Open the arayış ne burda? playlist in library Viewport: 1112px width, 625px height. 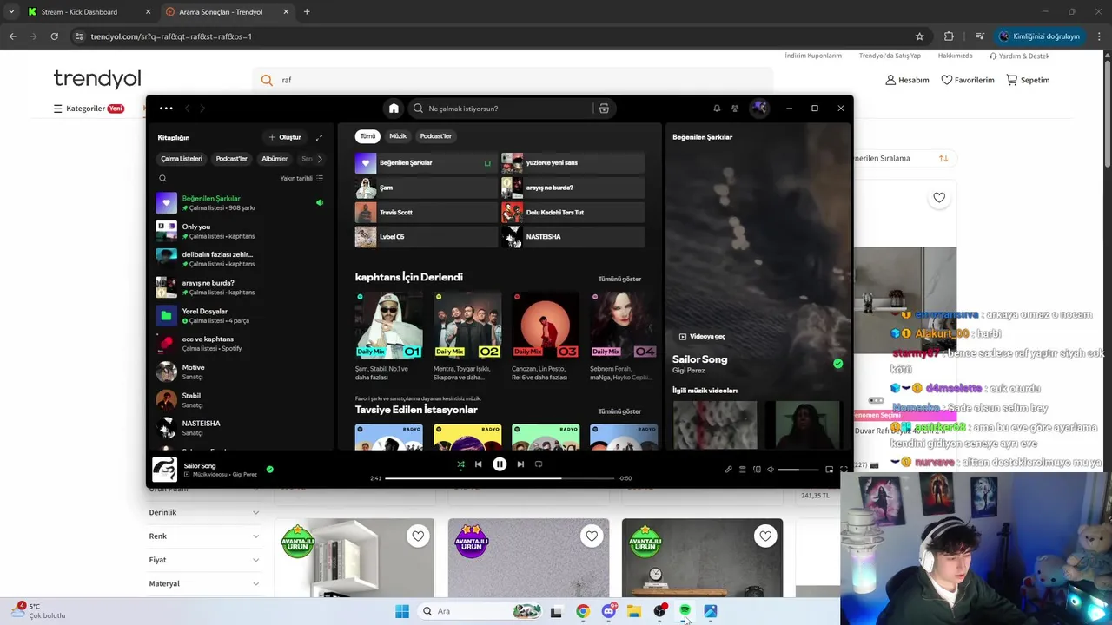pos(240,287)
